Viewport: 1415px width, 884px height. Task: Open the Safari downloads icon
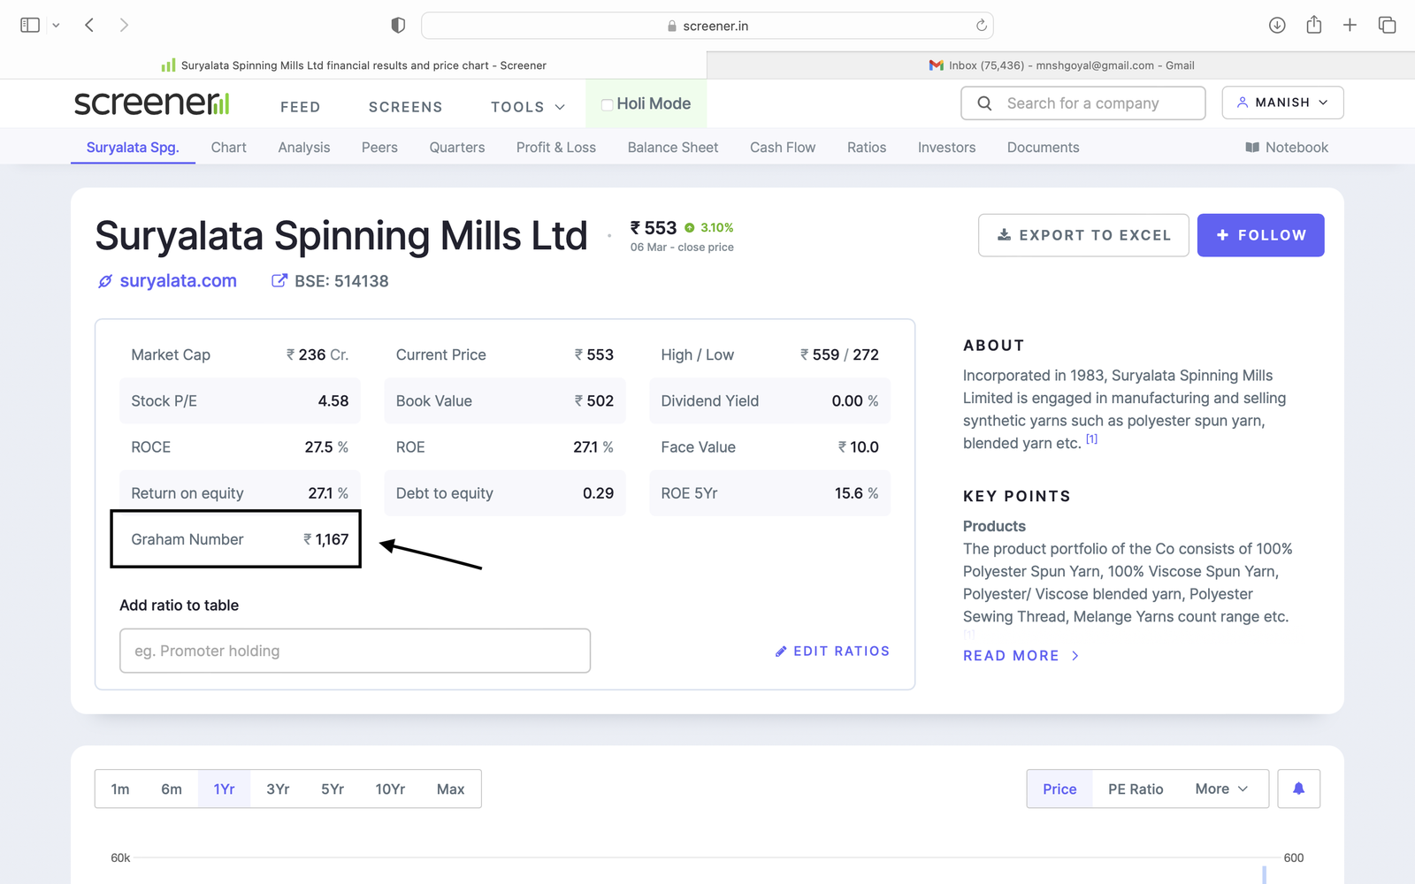(x=1276, y=25)
